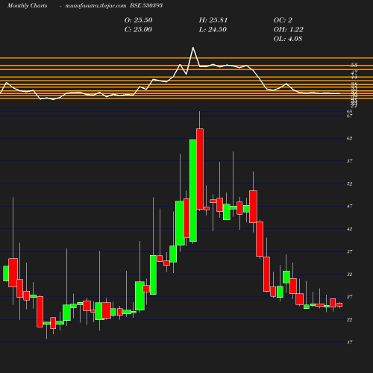Image resolution: width=373 pixels, height=373 pixels.
Task: Click the 42 label on candlestick price axis
Action: pyautogui.click(x=349, y=229)
